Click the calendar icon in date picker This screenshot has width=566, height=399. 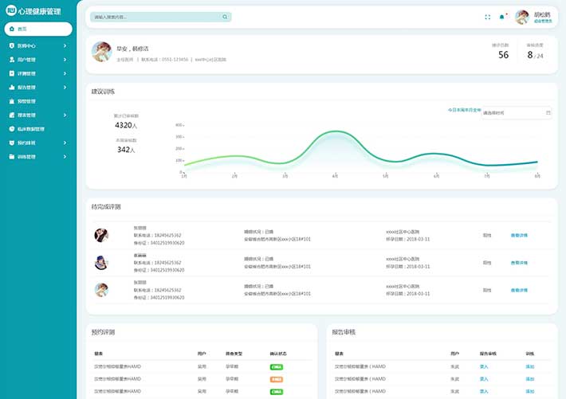click(x=548, y=113)
